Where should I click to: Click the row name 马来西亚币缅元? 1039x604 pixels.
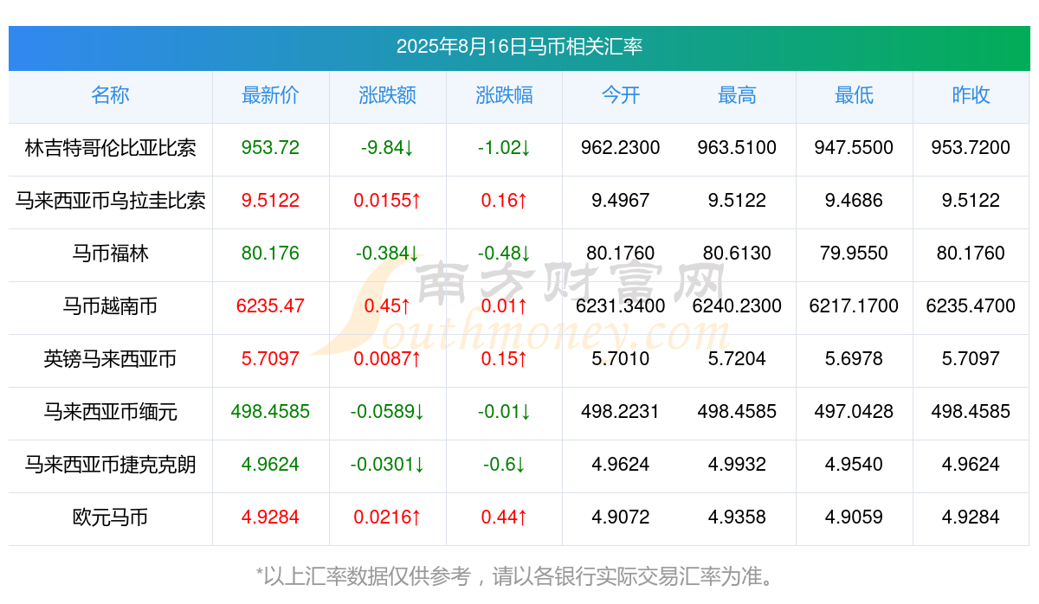pos(111,412)
